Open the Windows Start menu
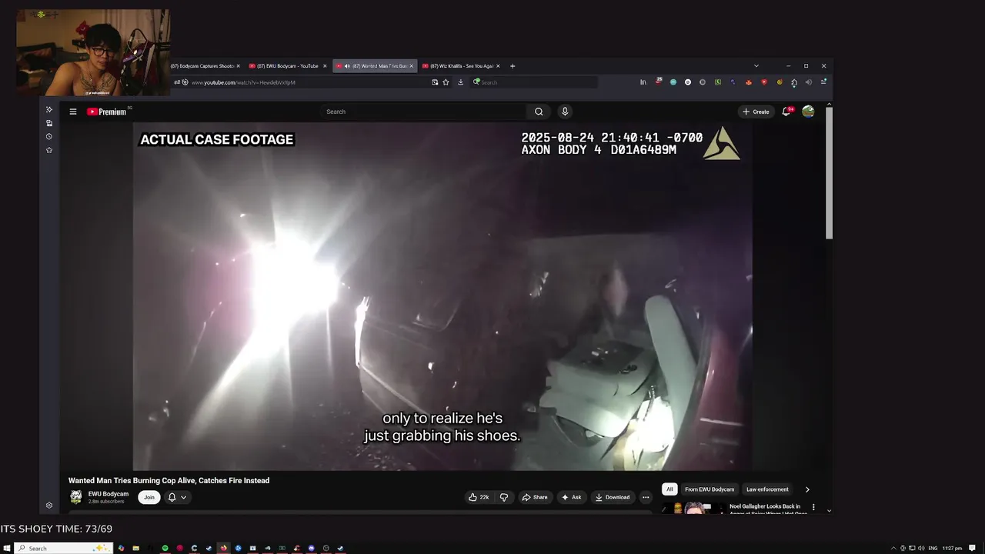The height and width of the screenshot is (554, 985). pos(7,548)
